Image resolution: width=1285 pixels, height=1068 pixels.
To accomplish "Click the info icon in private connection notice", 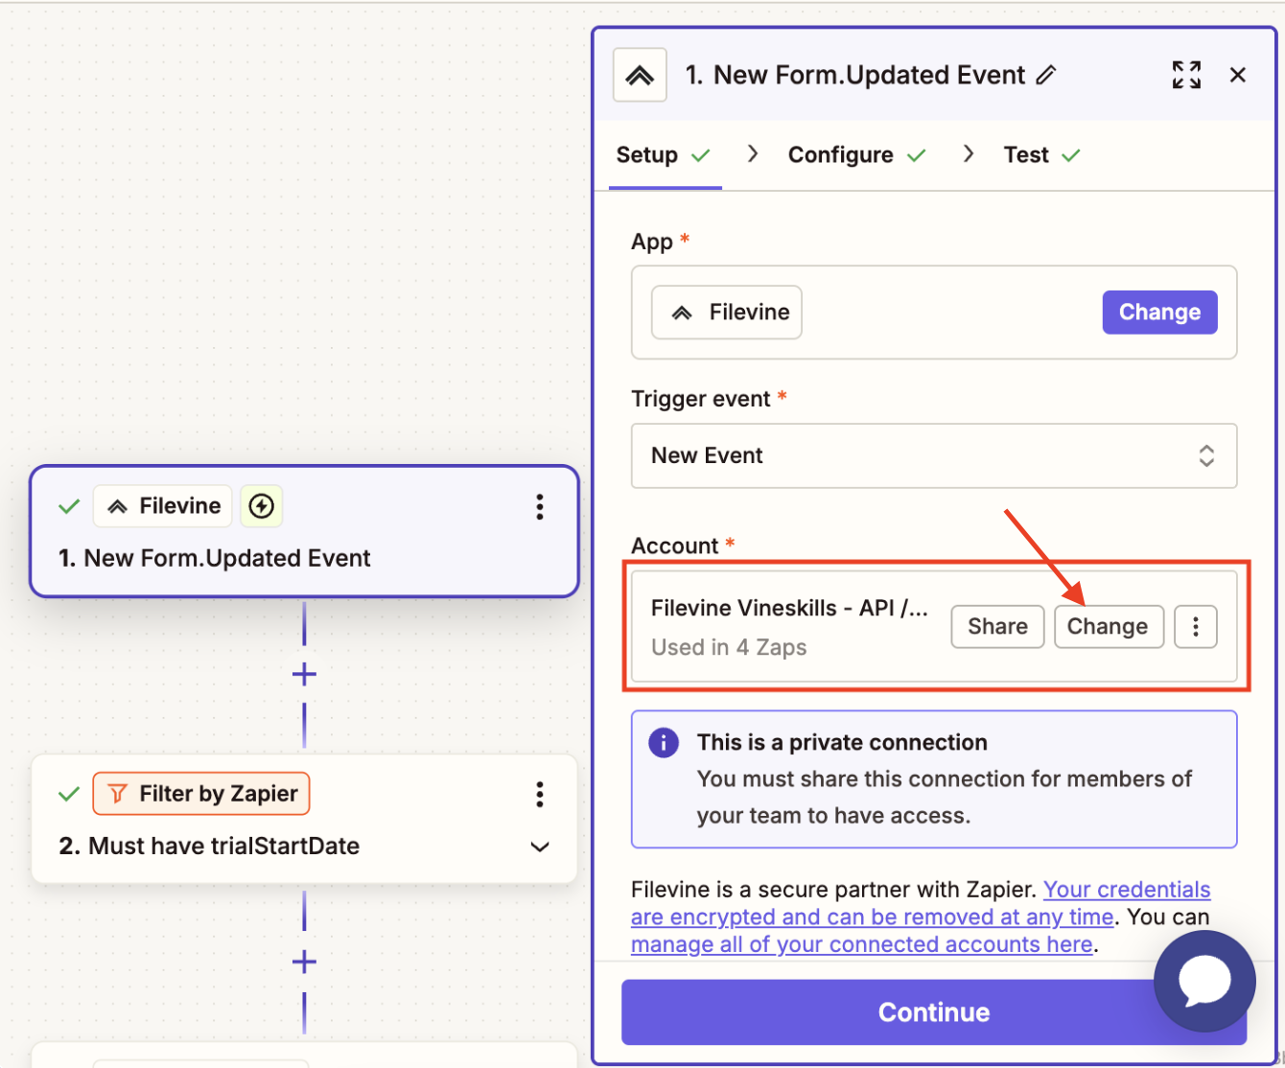I will [664, 743].
